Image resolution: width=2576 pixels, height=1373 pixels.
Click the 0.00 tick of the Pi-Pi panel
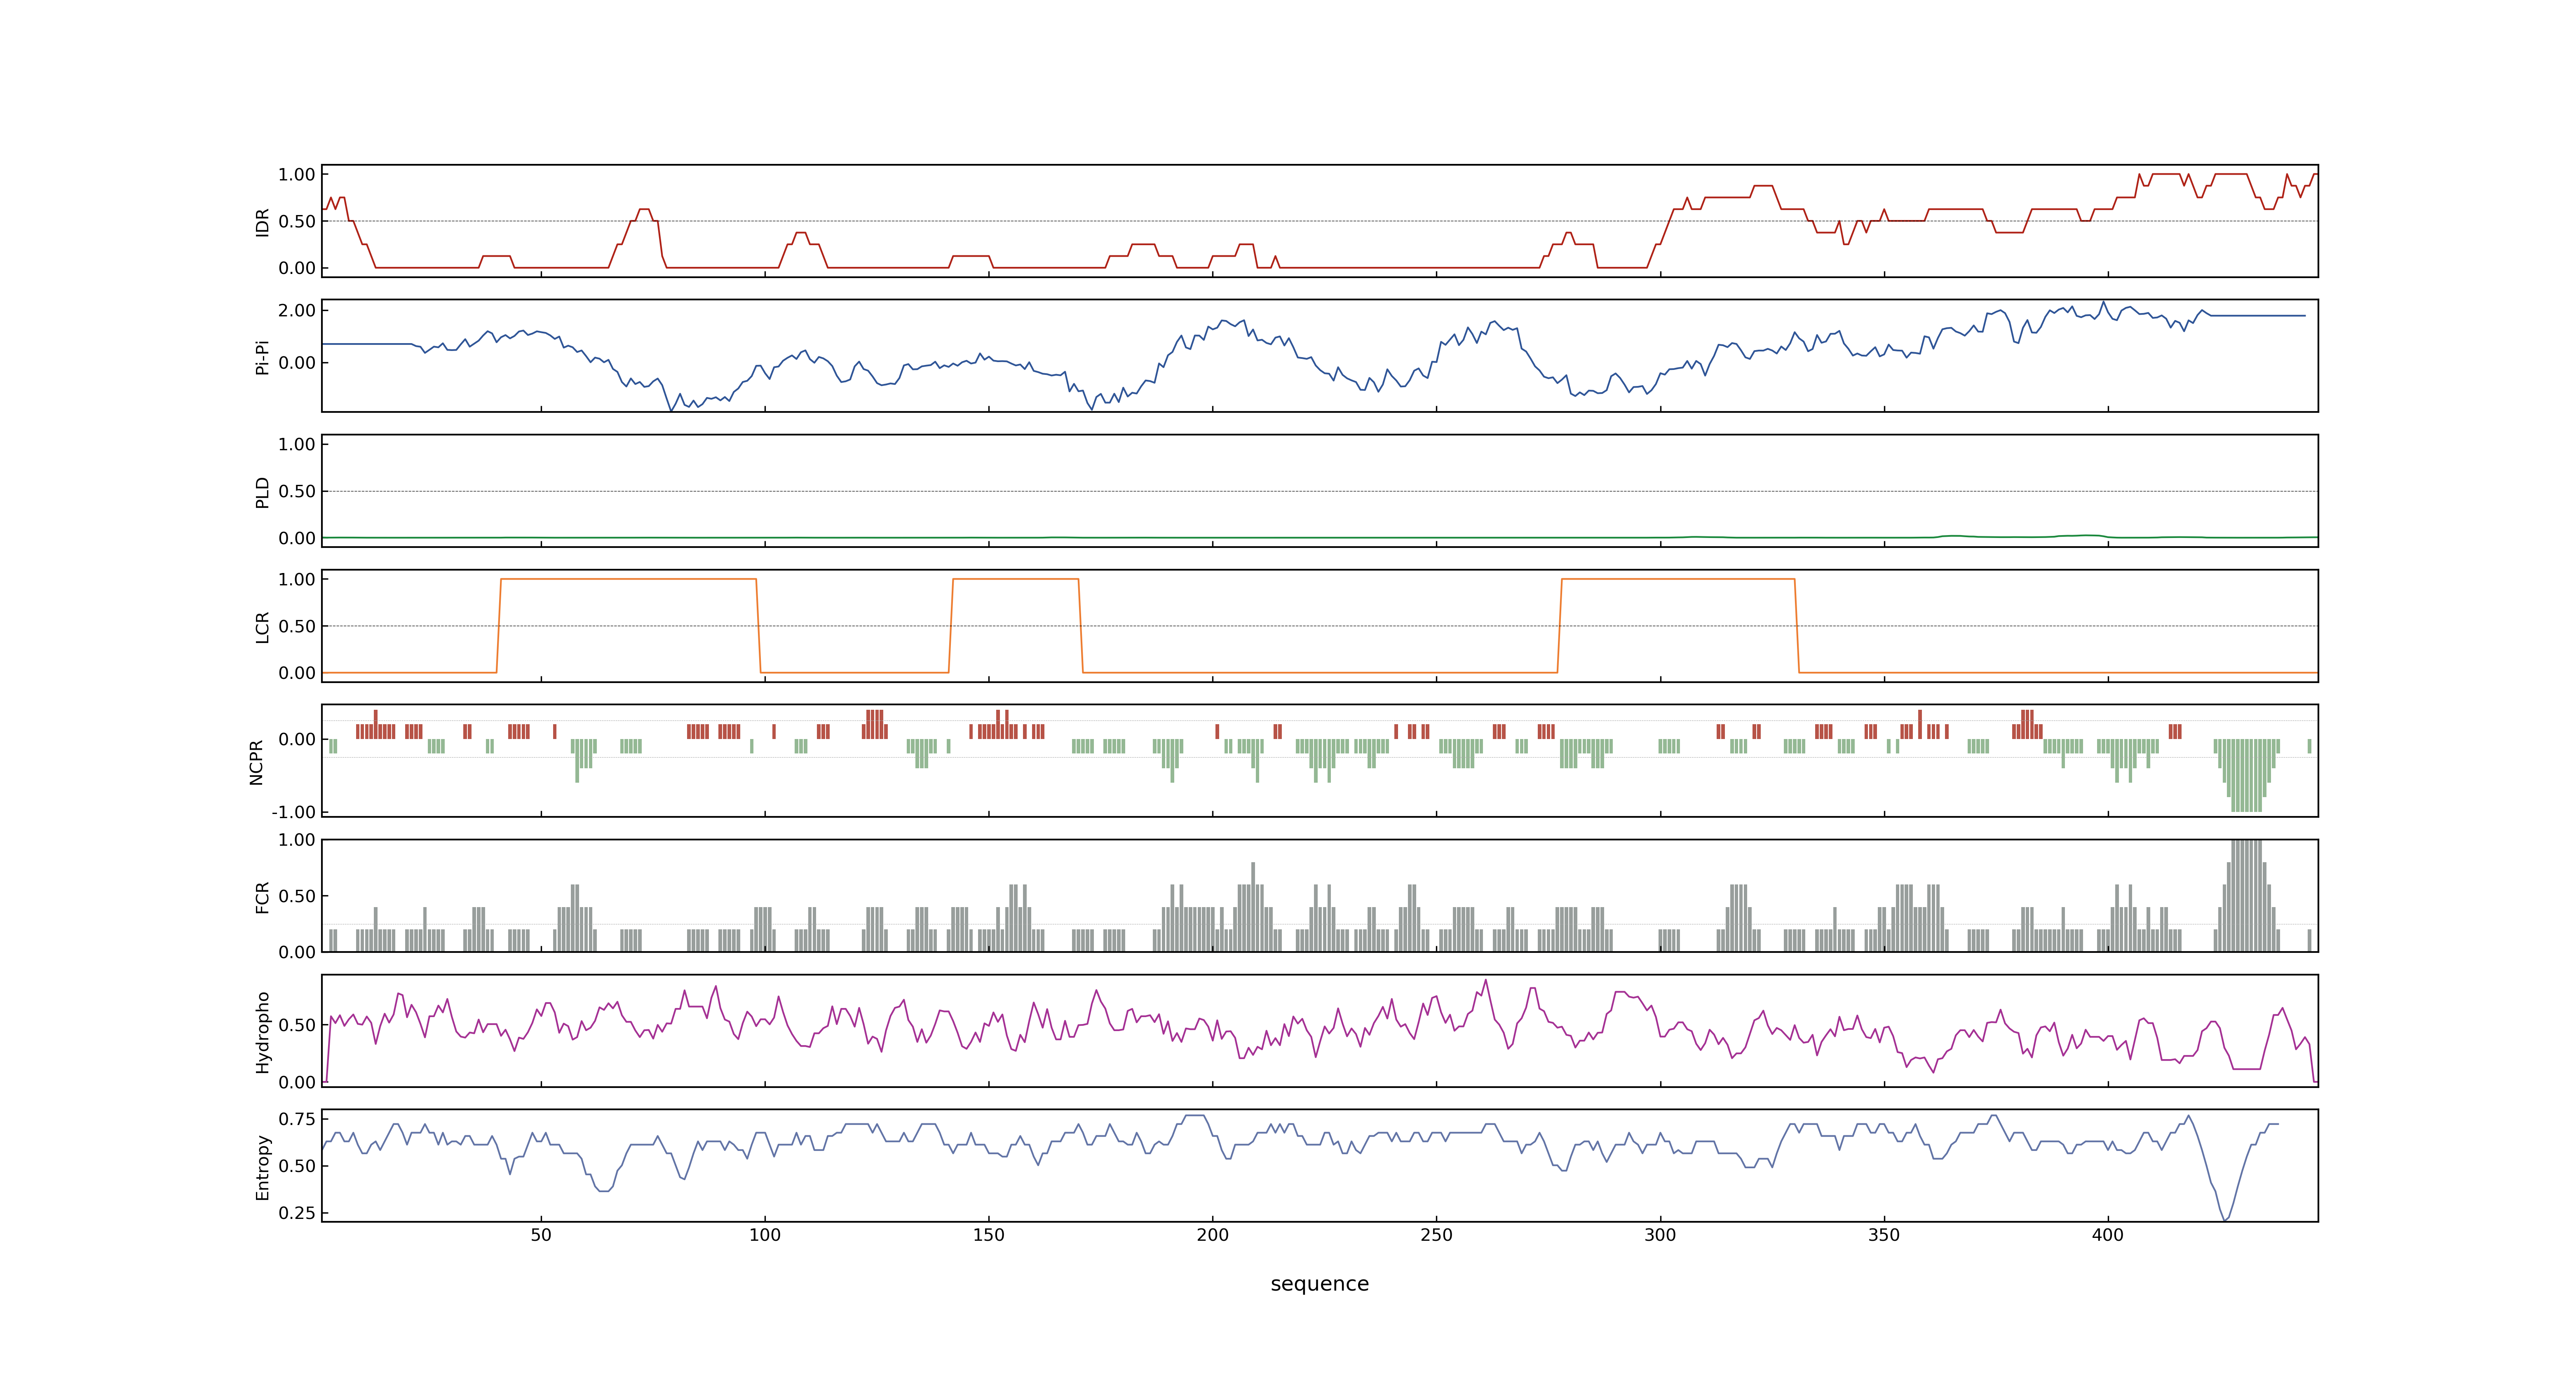297,363
